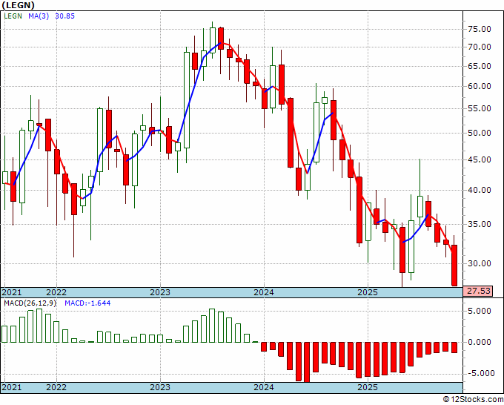
Task: Click the 65.00 price axis label
Action: 480,66
